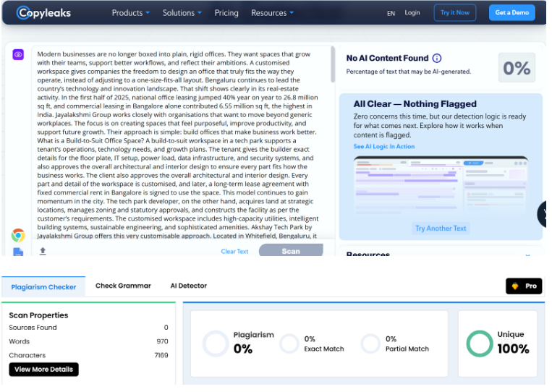Expand the Resources navigation dropdown
Viewport: 552px width, 392px height.
click(x=272, y=13)
